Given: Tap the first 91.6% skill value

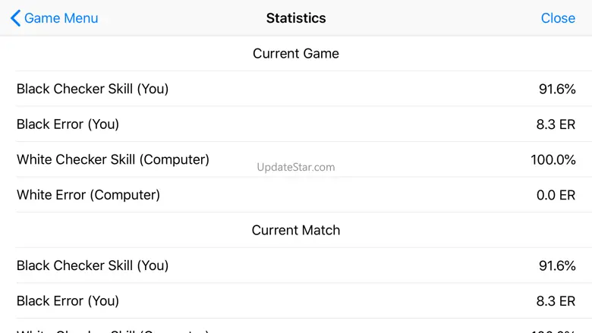Looking at the screenshot, I should pos(557,89).
